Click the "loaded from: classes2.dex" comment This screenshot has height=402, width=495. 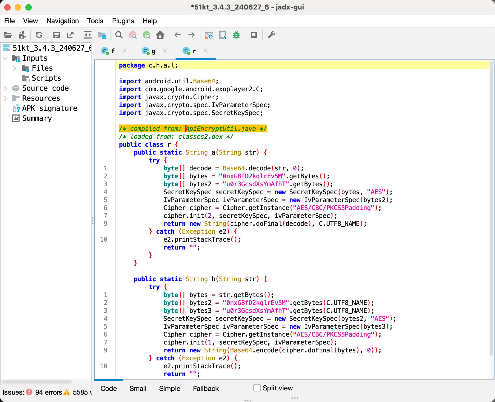[176, 136]
